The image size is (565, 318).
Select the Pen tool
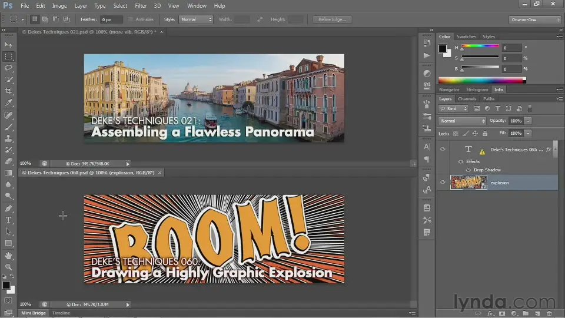coord(8,208)
